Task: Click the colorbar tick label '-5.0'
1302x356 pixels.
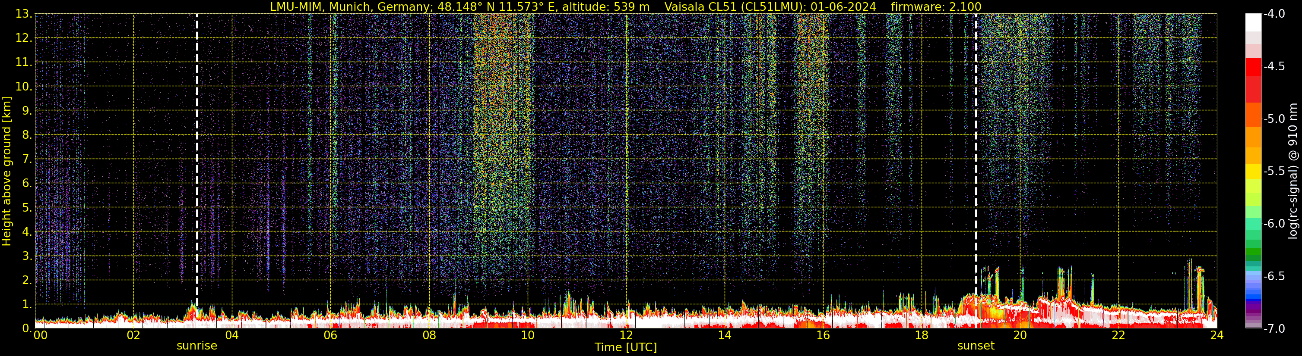Action: 1273,119
